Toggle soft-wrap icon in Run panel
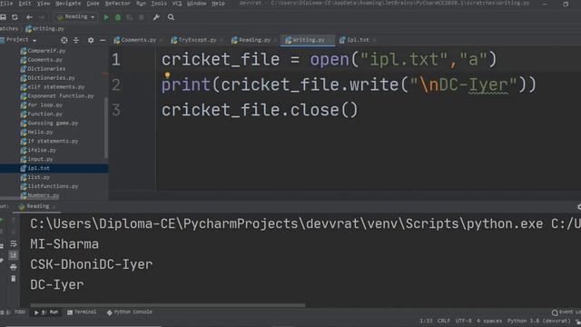 tap(14, 243)
